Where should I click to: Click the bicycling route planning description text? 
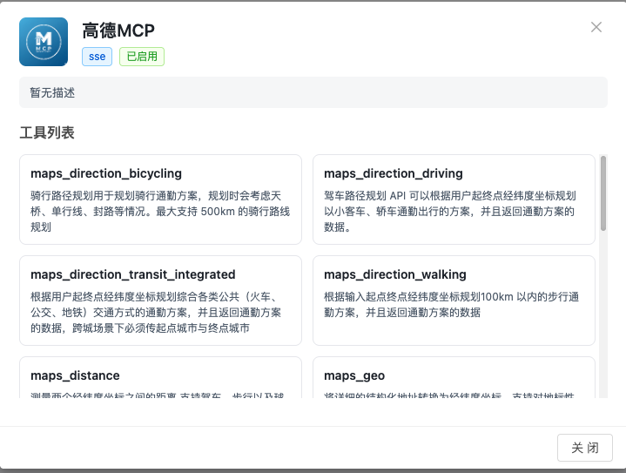[x=160, y=212]
